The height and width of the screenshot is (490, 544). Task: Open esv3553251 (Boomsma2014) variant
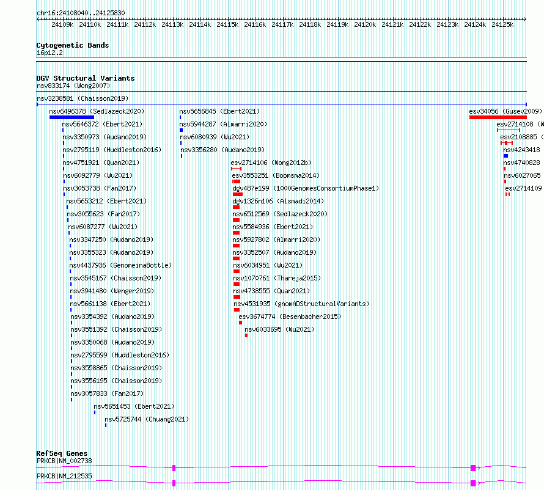[276, 175]
